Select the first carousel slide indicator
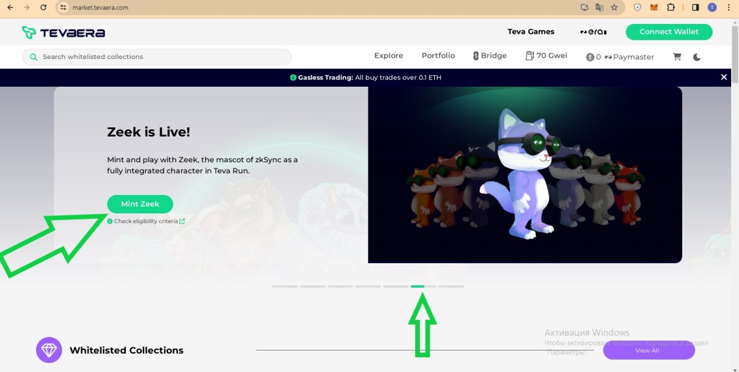The width and height of the screenshot is (739, 372). 285,287
